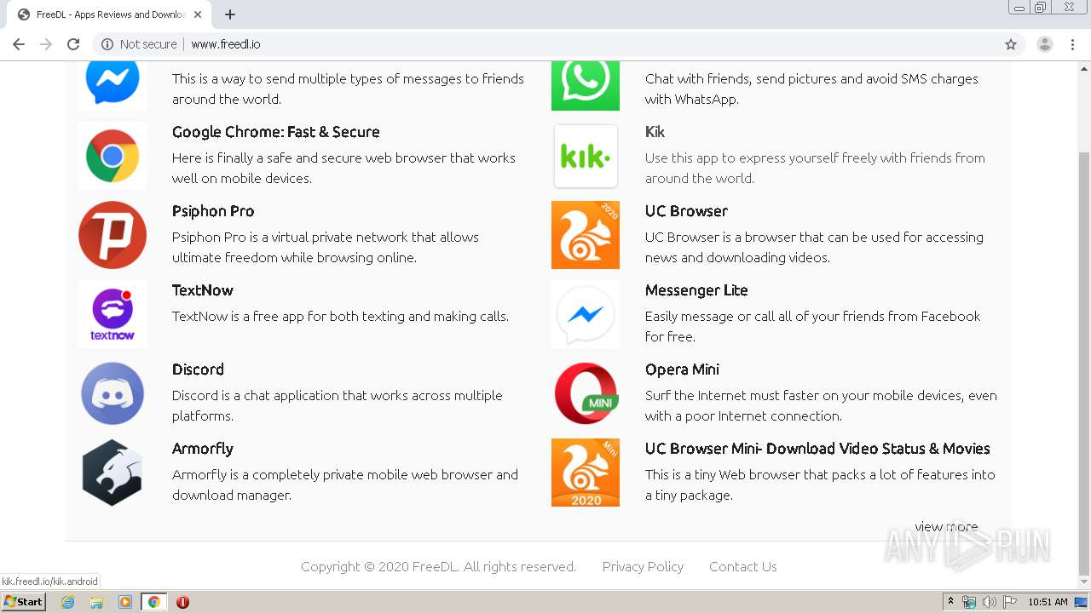Open the Chrome three-dot menu
Image resolution: width=1091 pixels, height=613 pixels.
(x=1072, y=44)
